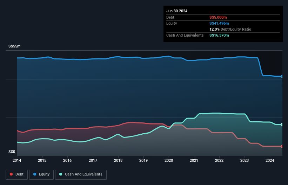Click the Debt row label in tooltip

click(170, 17)
